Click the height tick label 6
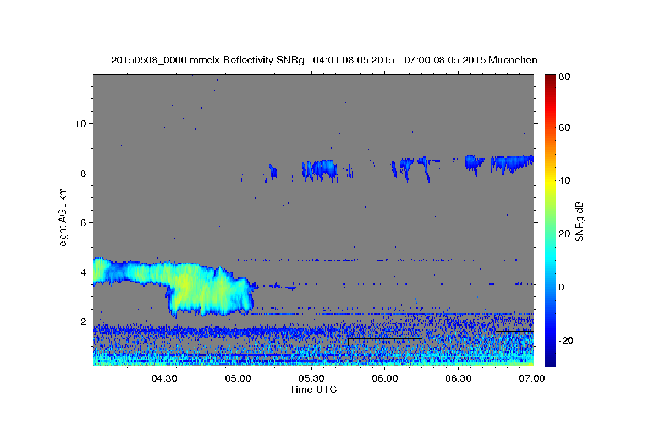Viewport: 660px width, 440px height. point(83,222)
